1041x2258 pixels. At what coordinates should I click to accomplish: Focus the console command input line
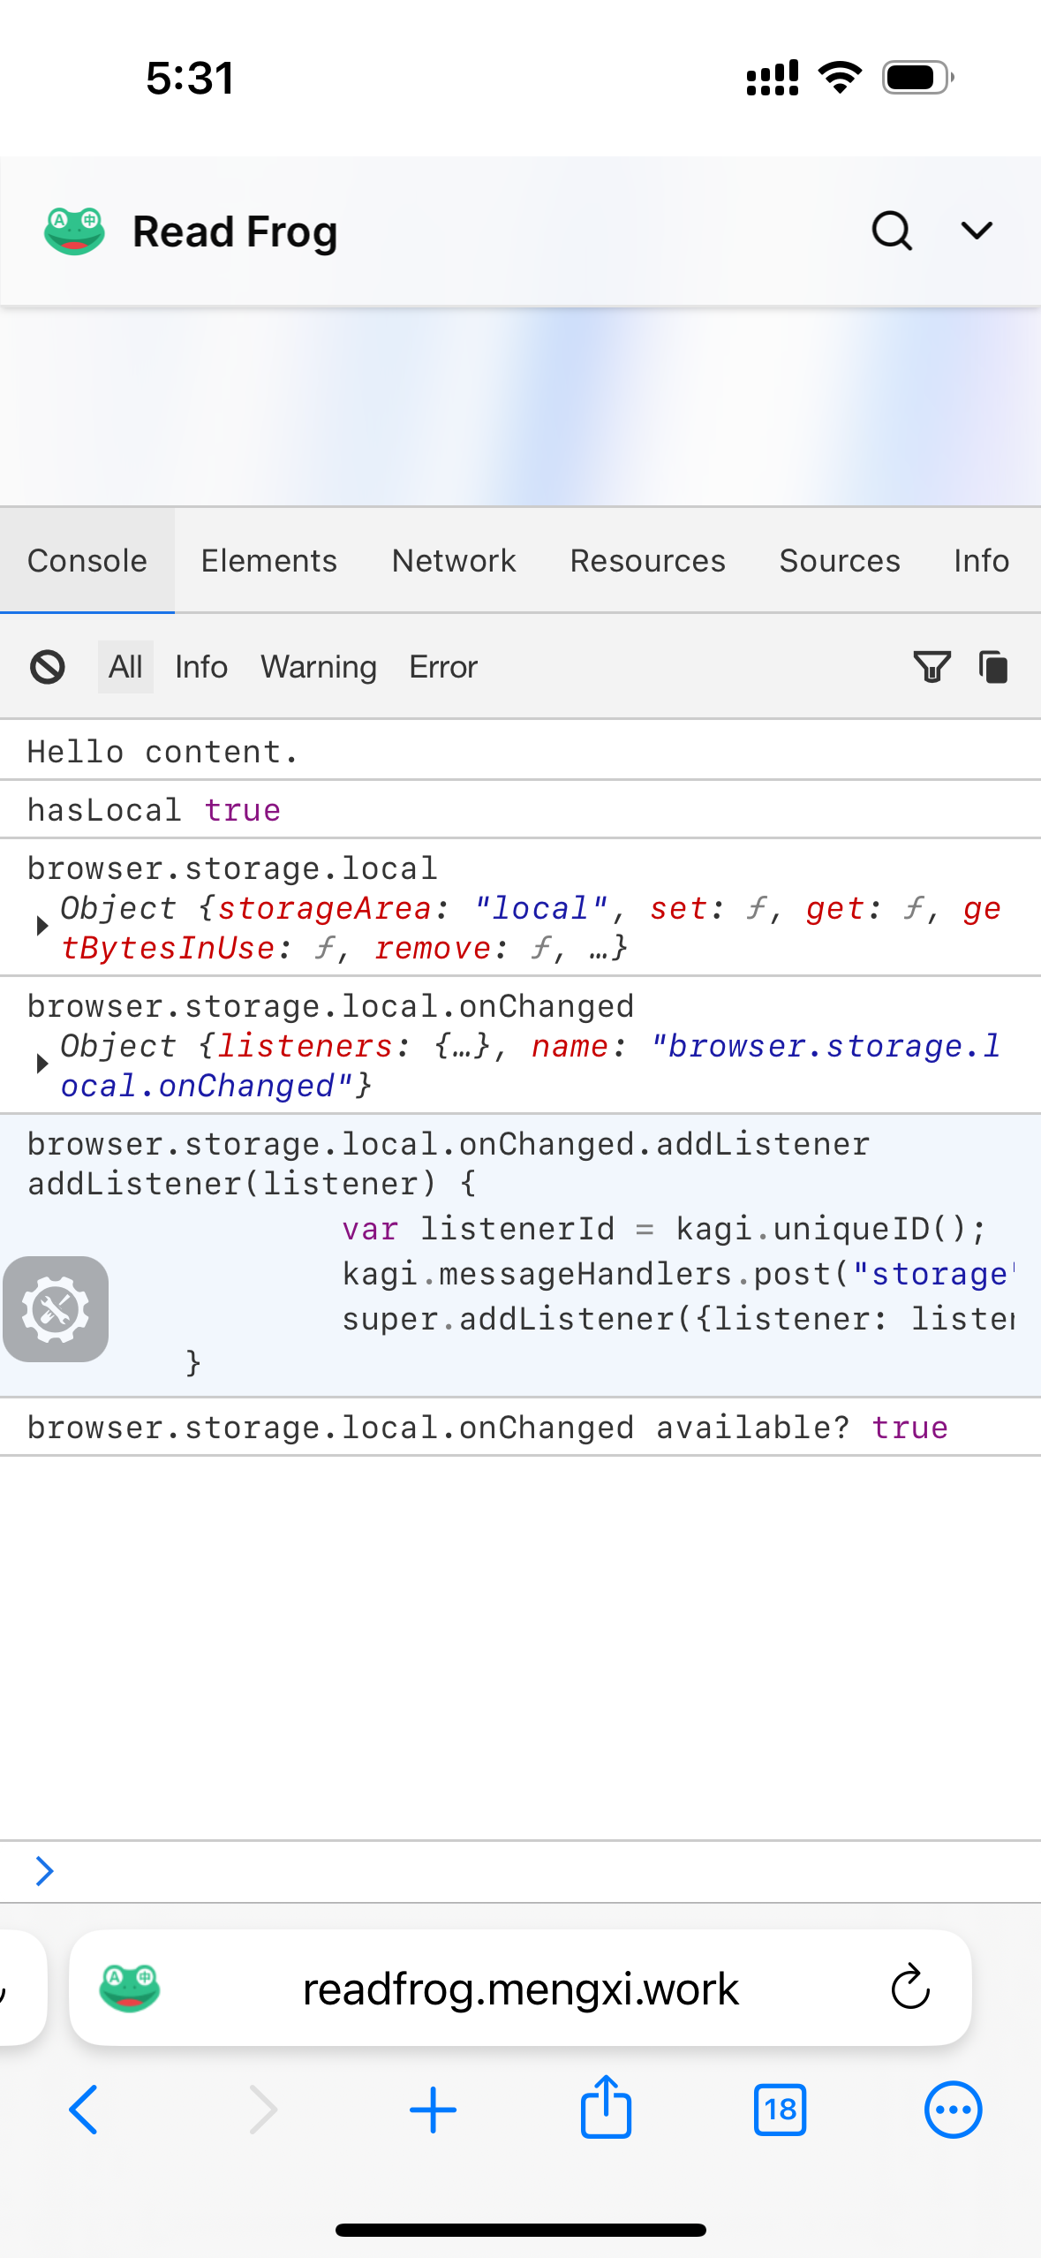point(530,1871)
